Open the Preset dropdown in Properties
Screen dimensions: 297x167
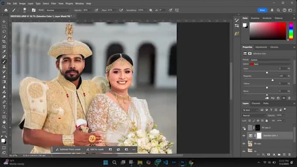coord(270,60)
